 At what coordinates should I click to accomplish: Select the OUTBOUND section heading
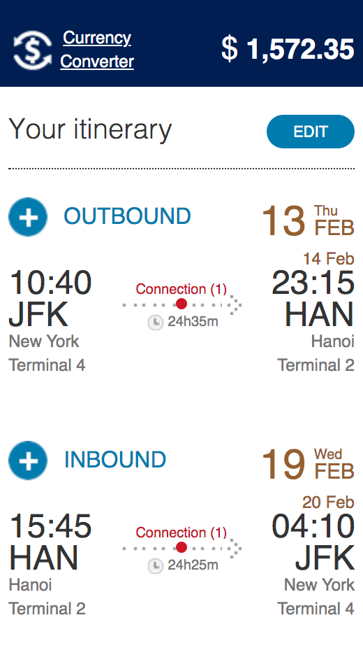click(127, 216)
